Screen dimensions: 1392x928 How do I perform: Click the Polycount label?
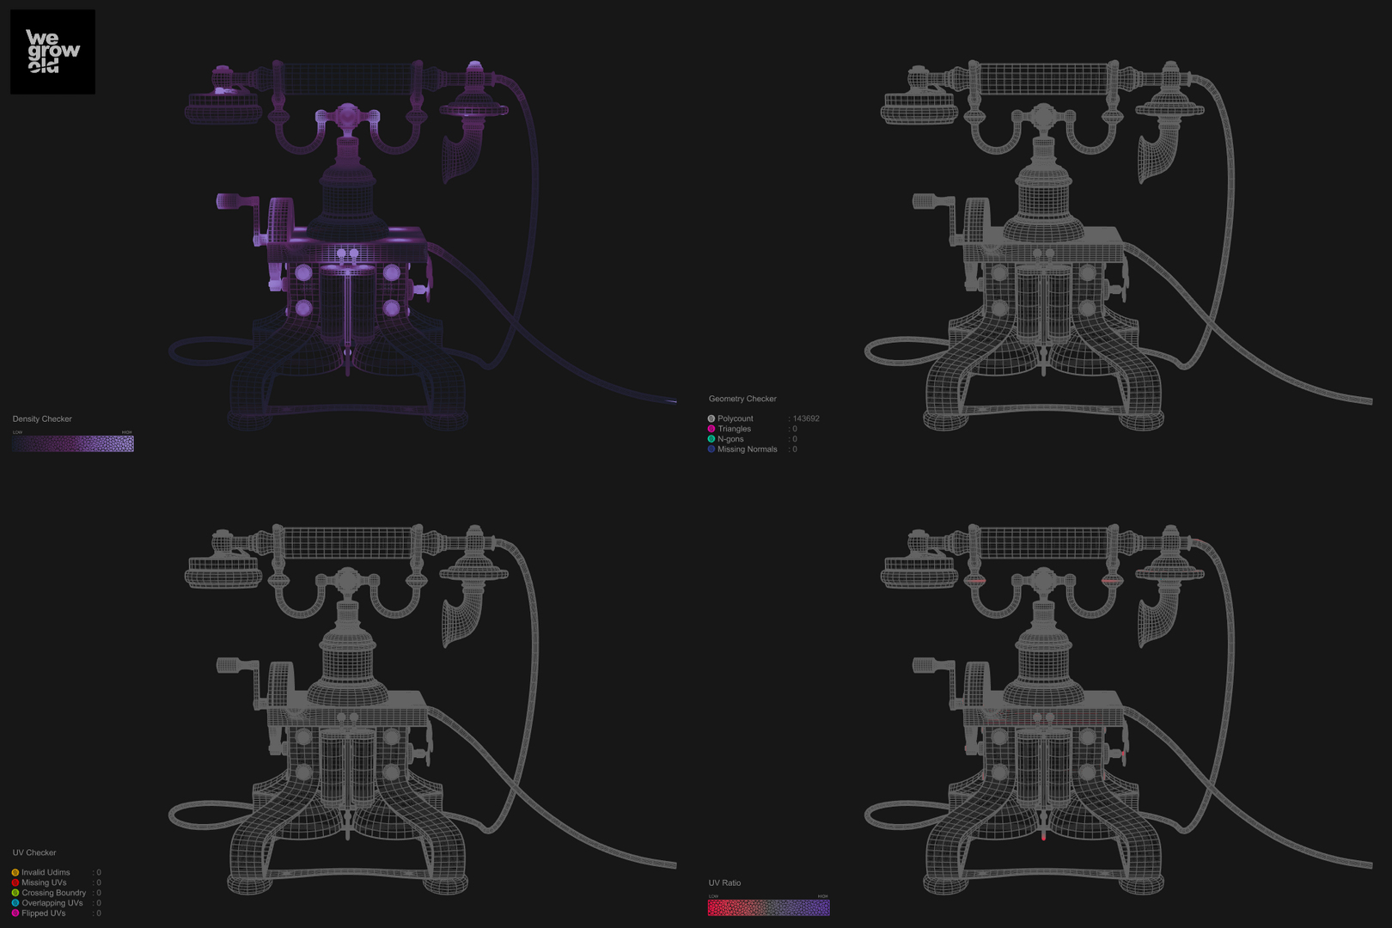coord(736,418)
